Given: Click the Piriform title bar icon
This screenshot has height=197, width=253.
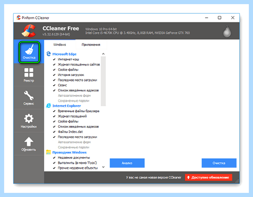Looking at the screenshot, I should pyautogui.click(x=19, y=18).
